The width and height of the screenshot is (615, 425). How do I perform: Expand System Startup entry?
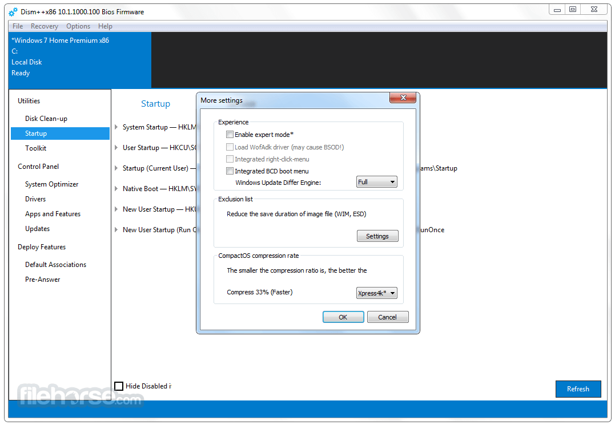(116, 127)
